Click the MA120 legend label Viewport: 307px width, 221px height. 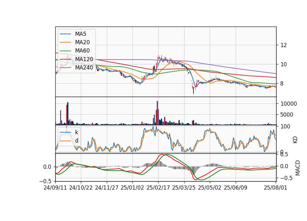click(x=84, y=59)
